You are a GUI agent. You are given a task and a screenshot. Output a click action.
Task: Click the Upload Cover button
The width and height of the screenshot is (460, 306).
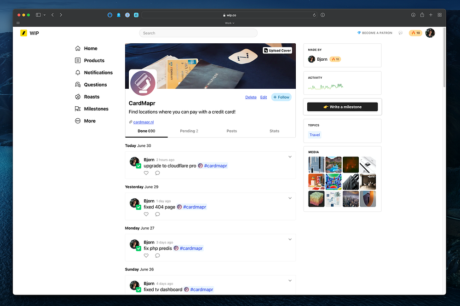click(277, 51)
